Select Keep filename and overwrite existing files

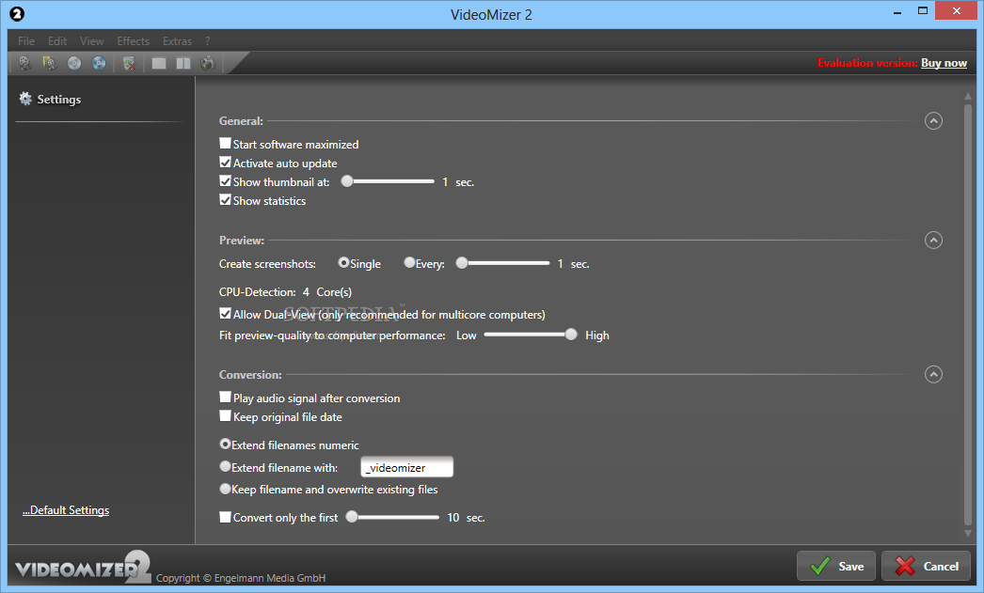(225, 489)
